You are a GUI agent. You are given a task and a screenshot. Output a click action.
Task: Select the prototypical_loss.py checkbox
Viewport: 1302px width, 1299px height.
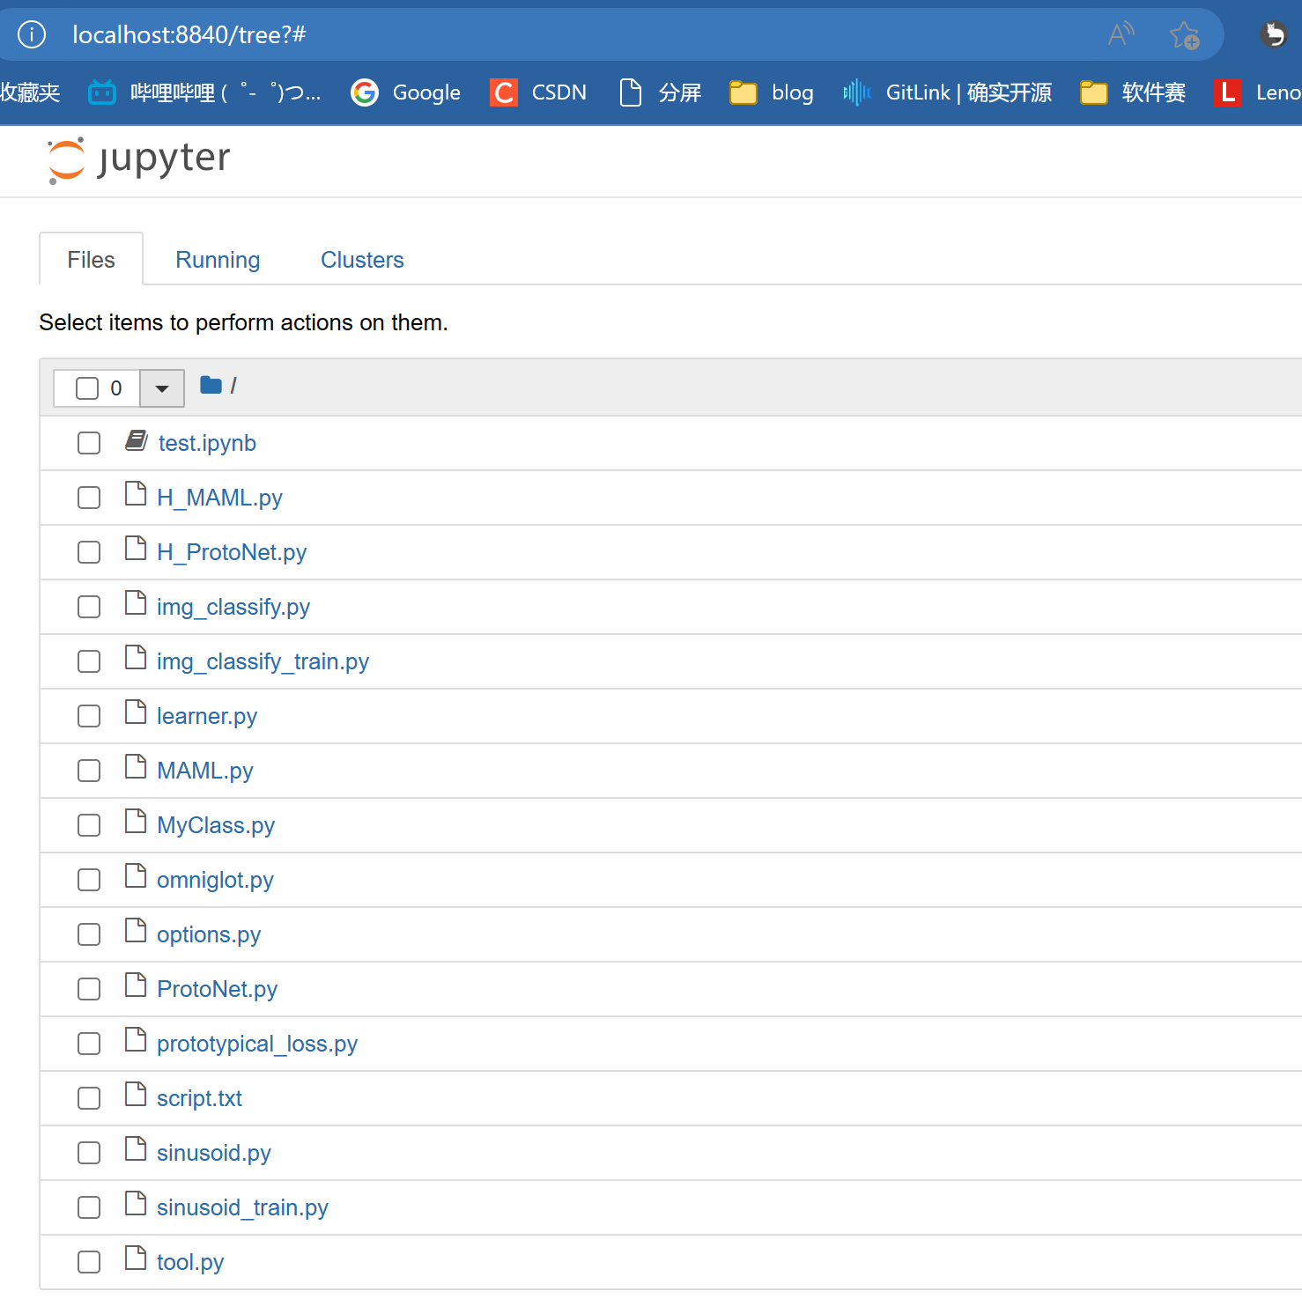89,1044
